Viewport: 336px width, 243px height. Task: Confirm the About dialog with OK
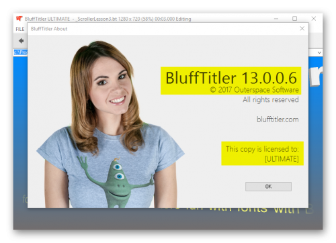click(x=268, y=187)
